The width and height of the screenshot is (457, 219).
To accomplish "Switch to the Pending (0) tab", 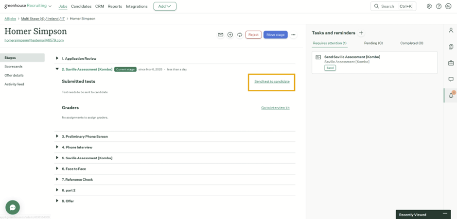I will (x=373, y=43).
